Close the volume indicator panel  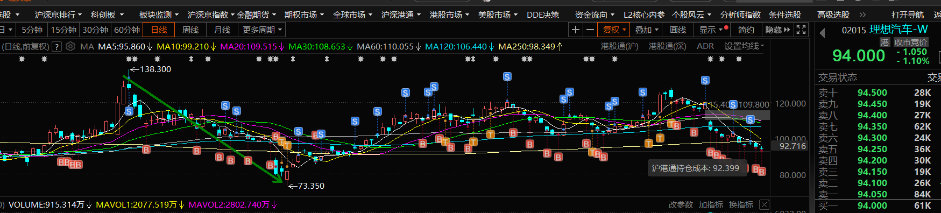[764, 204]
